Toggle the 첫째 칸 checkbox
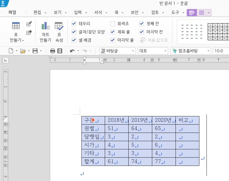 [x=142, y=24]
